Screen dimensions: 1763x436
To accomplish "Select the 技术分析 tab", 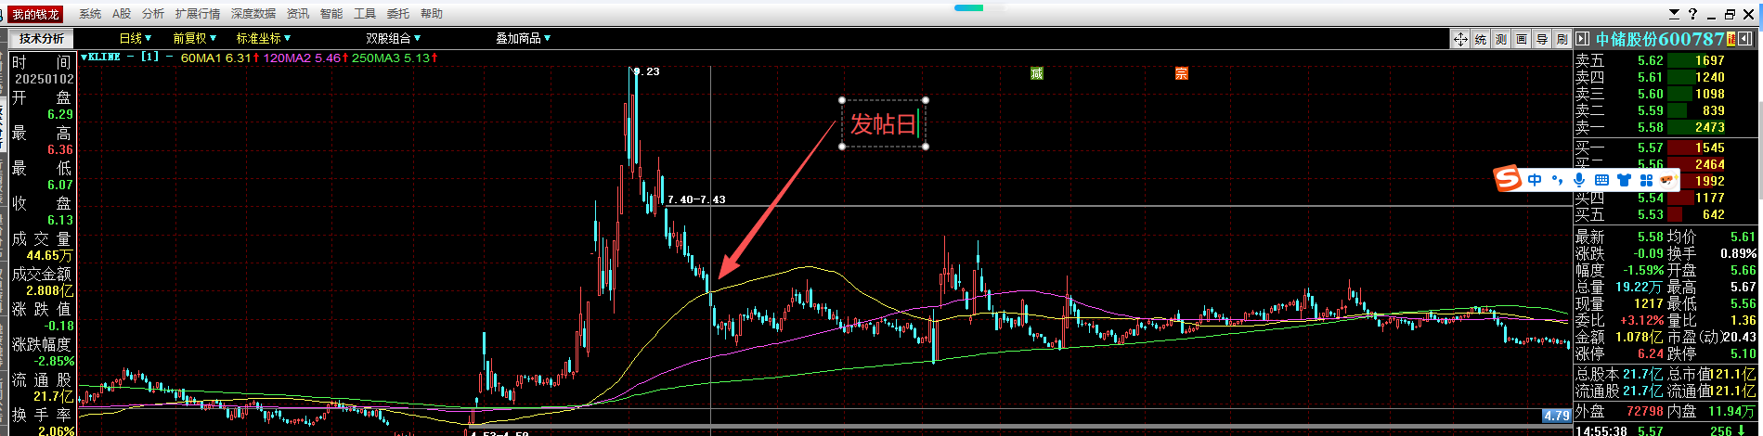I will tap(42, 38).
